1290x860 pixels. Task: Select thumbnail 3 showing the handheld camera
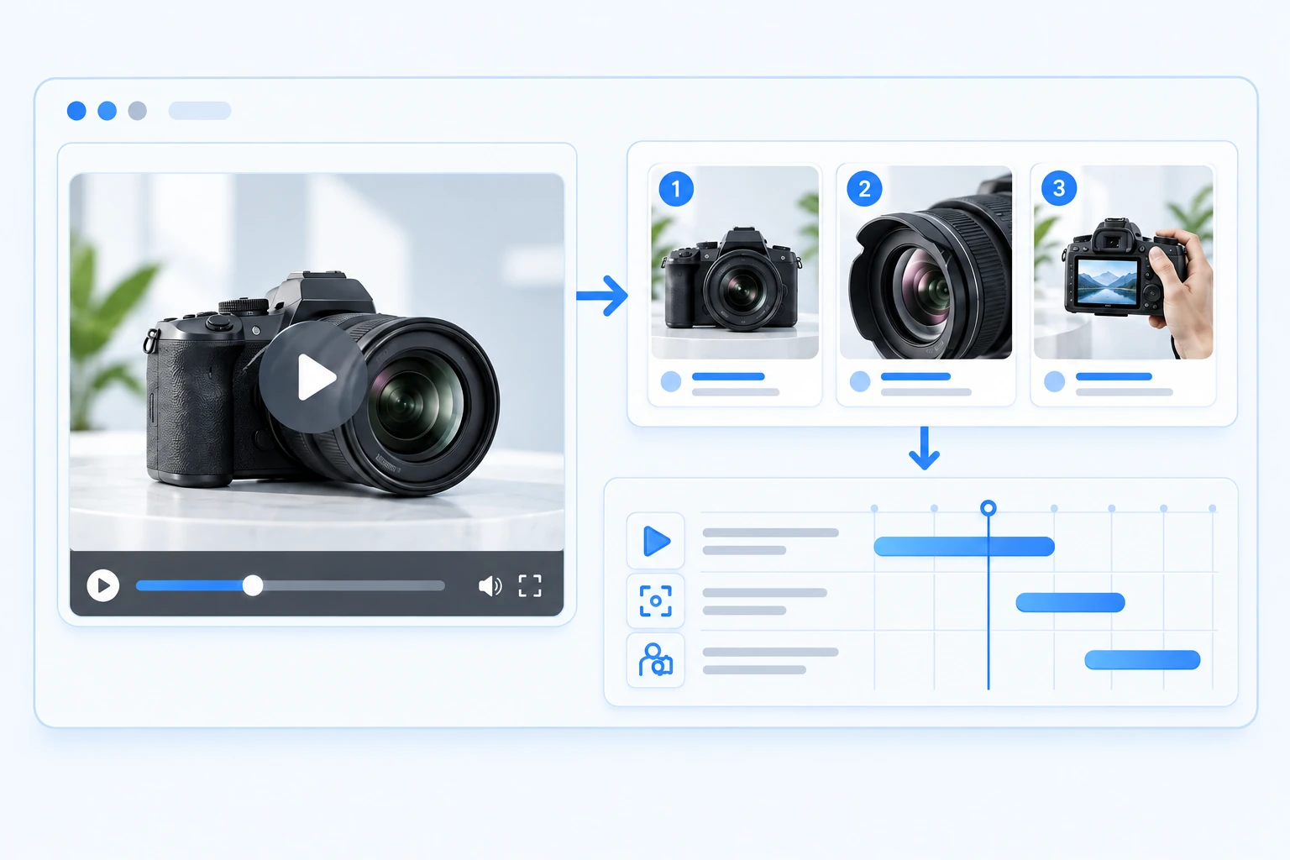click(1123, 262)
